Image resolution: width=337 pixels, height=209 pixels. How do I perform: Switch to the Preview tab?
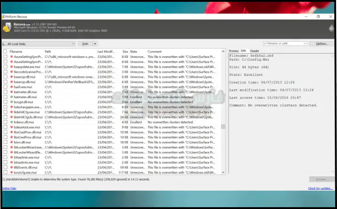tap(233, 51)
